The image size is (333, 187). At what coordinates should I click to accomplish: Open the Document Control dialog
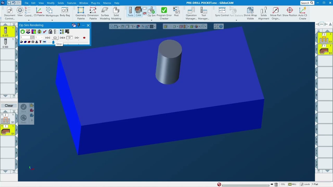(x=10, y=13)
